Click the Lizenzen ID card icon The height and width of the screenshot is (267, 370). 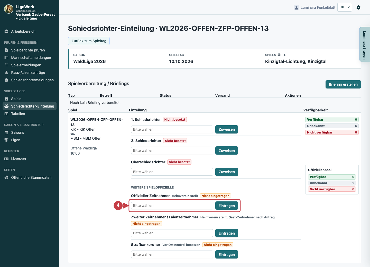coord(6,159)
